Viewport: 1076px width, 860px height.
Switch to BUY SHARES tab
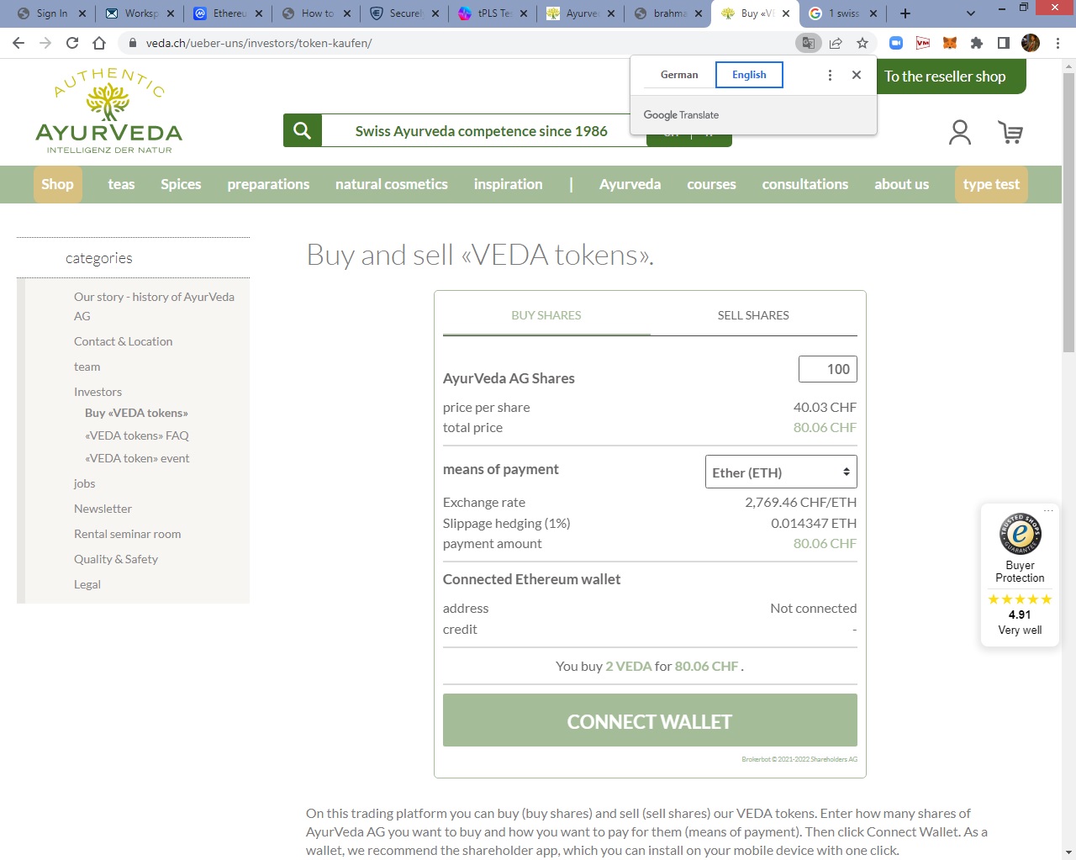(x=546, y=315)
